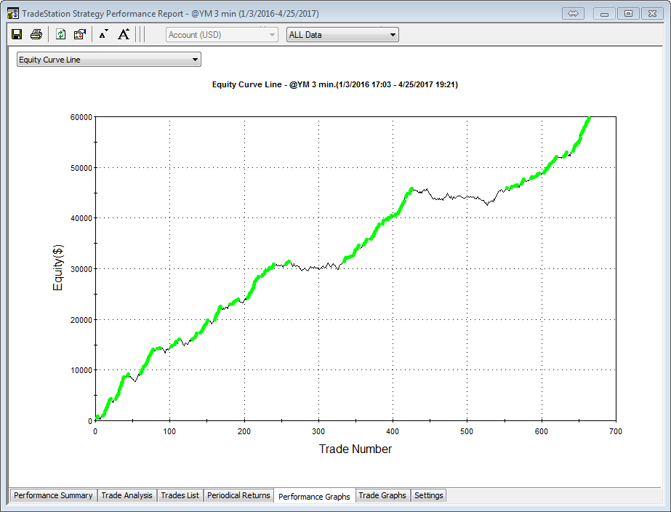Click the double-arrow button in title bar

click(x=573, y=14)
